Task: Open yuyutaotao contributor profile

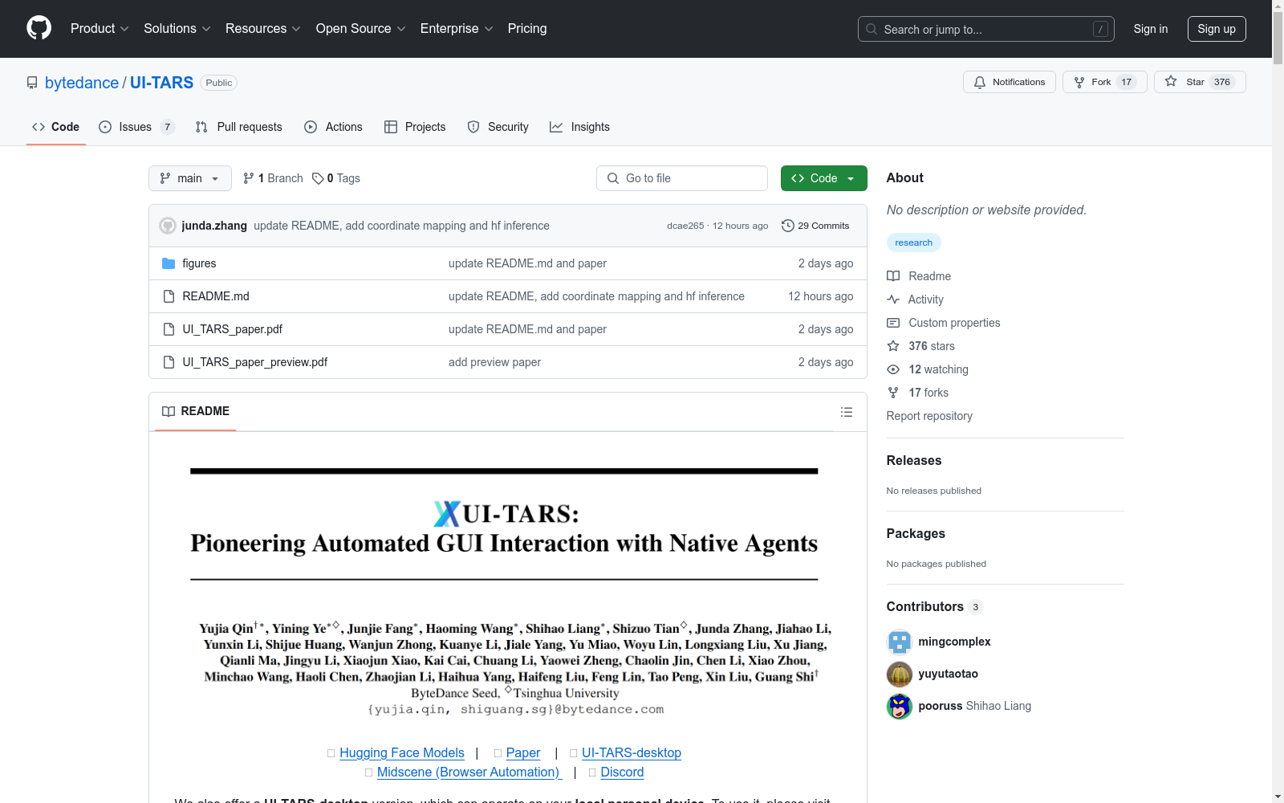Action: (948, 674)
